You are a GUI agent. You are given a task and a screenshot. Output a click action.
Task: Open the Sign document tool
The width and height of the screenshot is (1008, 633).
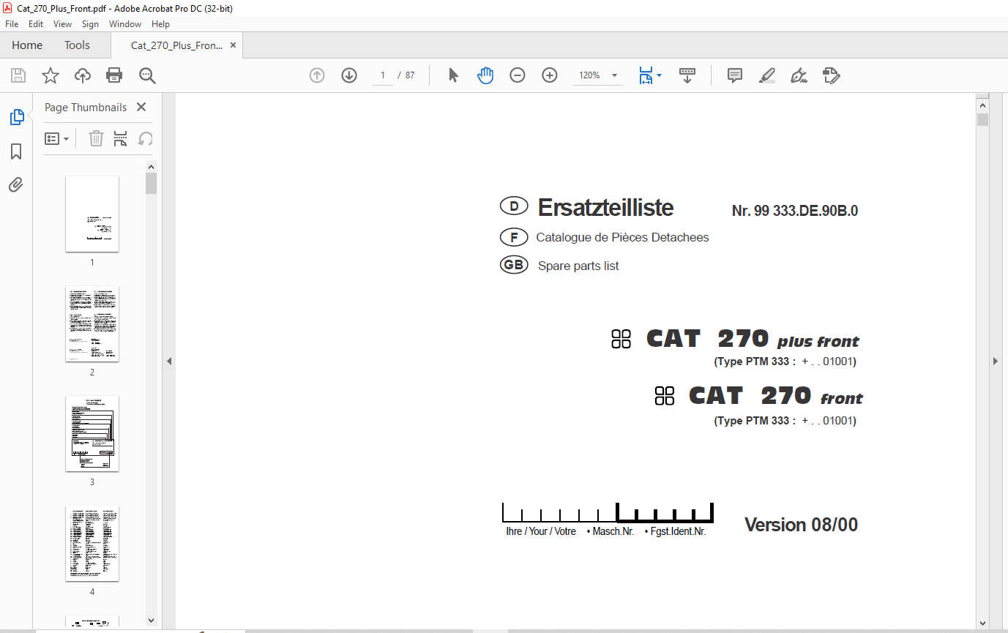pos(799,75)
